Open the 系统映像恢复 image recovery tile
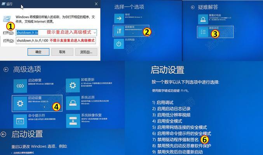Screen dimensions: 263x155 click(x=73, y=121)
